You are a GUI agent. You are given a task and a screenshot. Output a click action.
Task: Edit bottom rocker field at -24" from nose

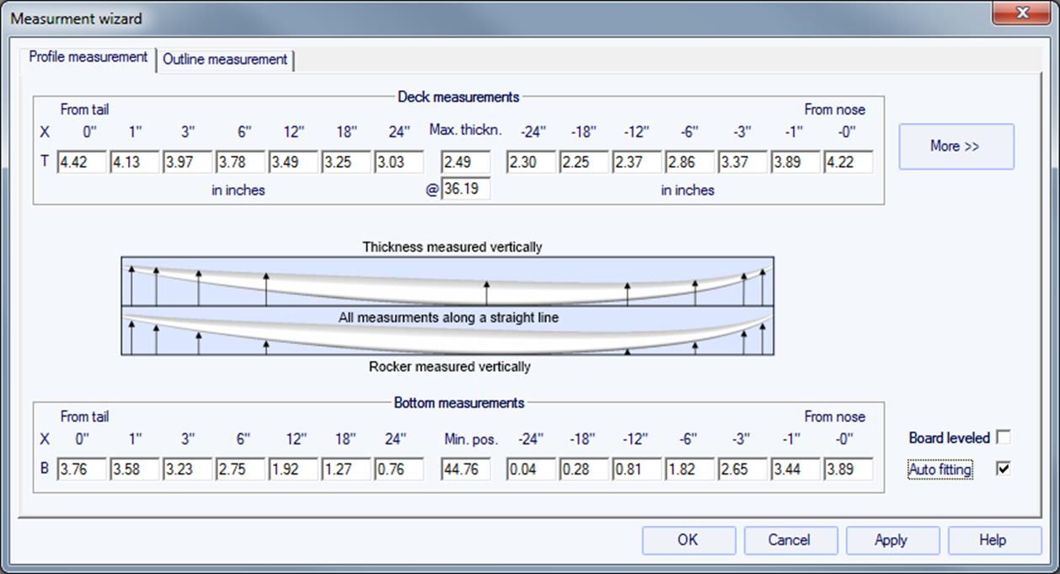pos(531,469)
